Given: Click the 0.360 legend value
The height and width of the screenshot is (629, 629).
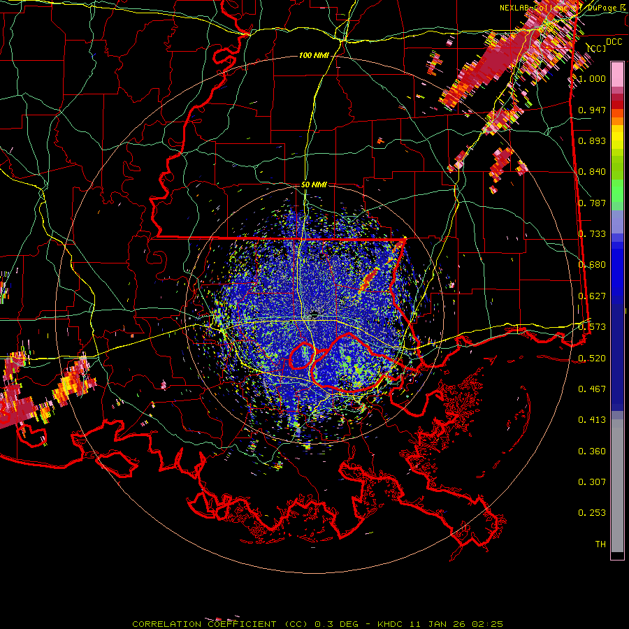Looking at the screenshot, I should (592, 451).
